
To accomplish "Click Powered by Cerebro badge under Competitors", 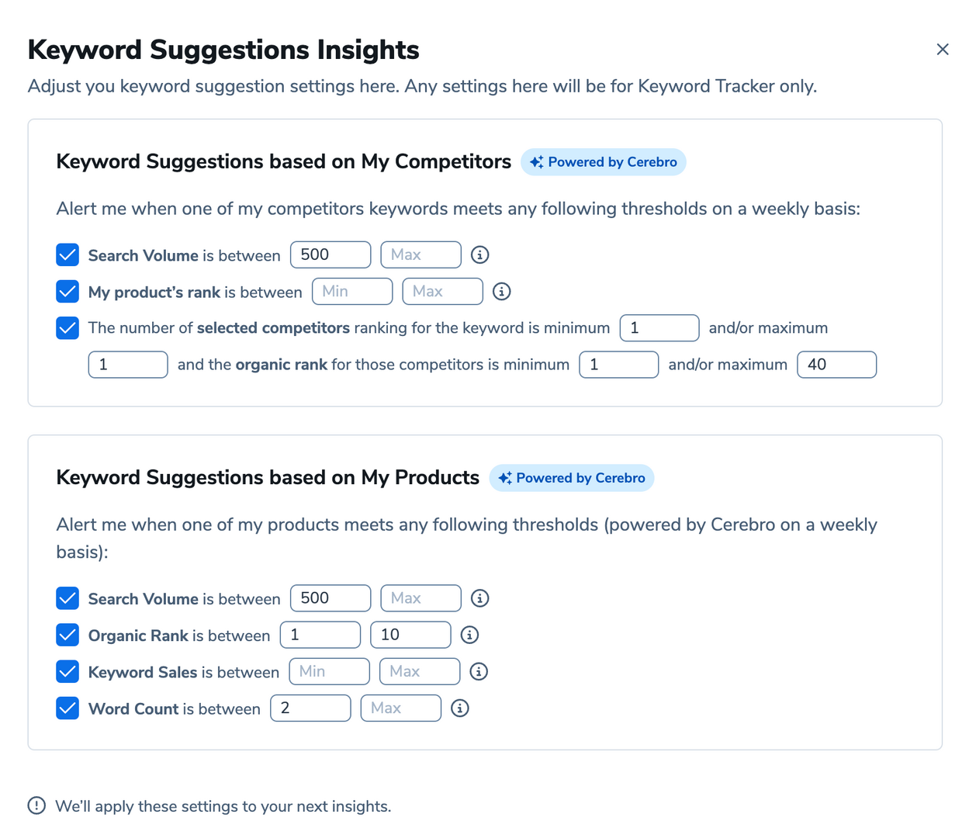I will (x=604, y=162).
